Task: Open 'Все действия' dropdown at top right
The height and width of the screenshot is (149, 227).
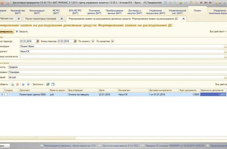Action: click(217, 32)
